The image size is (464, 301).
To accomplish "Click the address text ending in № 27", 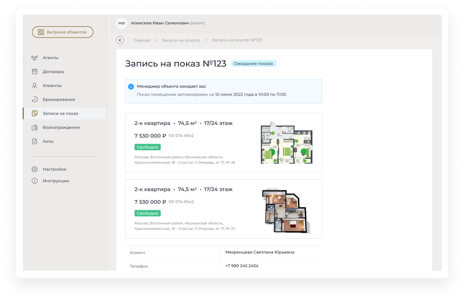I will 184,226.
